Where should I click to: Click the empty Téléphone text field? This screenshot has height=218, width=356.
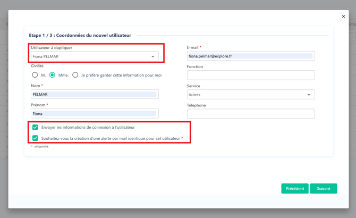tap(250, 114)
